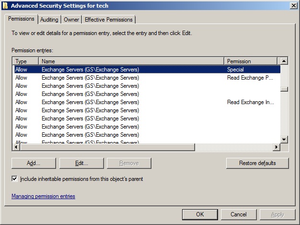Open the Owner tab
Image resolution: width=300 pixels, height=225 pixels.
point(71,20)
